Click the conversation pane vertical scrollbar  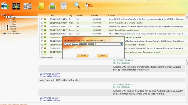(x=187, y=81)
